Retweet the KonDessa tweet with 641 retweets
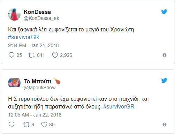This screenshot has height=135, width=176. click(32, 55)
